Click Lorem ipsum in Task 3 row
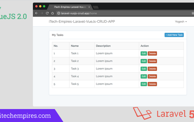Viewport: 194px width, 122px height. [x=104, y=69]
